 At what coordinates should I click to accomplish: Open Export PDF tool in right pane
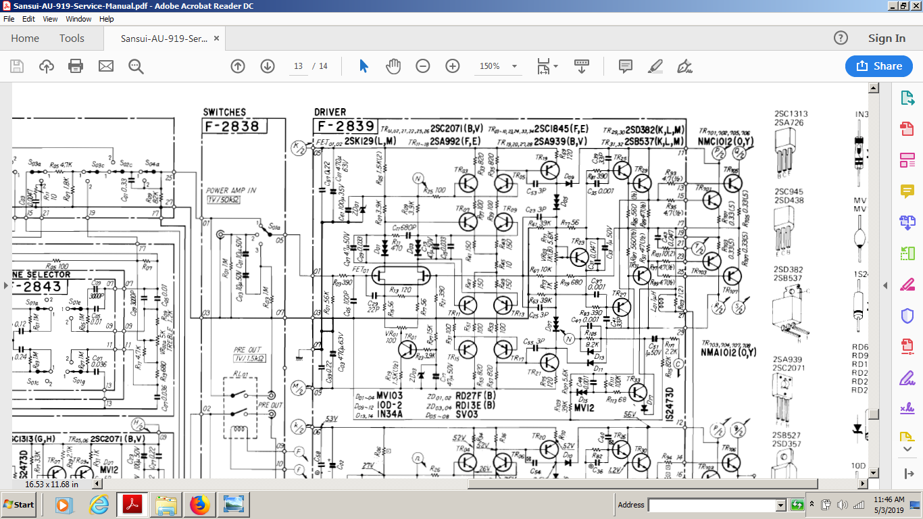pos(907,98)
